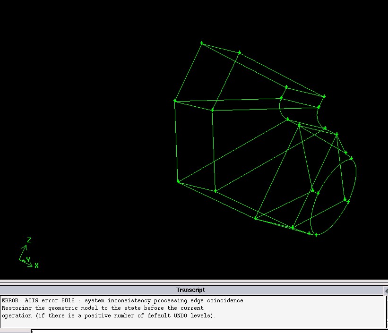
Task: Select the leftmost vertical edge of the box
Action: pos(176,142)
